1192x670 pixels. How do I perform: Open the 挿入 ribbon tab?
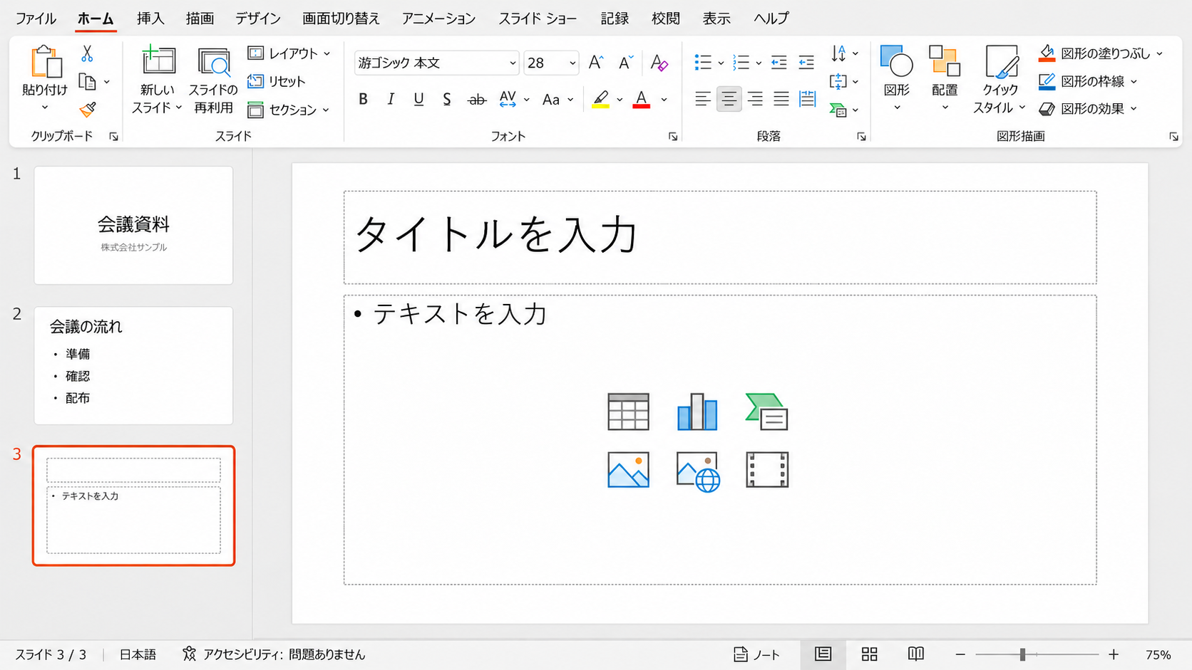tap(150, 19)
